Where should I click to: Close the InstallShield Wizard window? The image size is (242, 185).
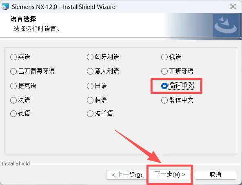233,7
